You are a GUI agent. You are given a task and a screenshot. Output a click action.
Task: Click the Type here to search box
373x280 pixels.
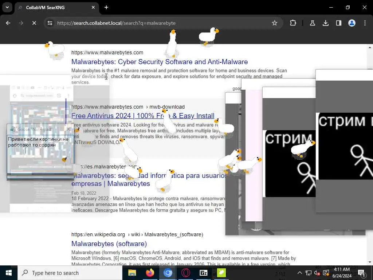[70, 273]
